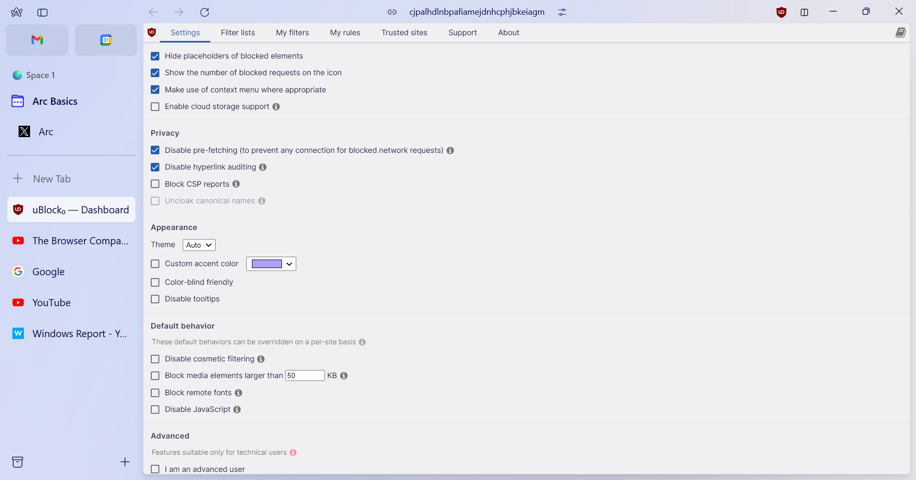Enable Color-blind friendly option

155,282
